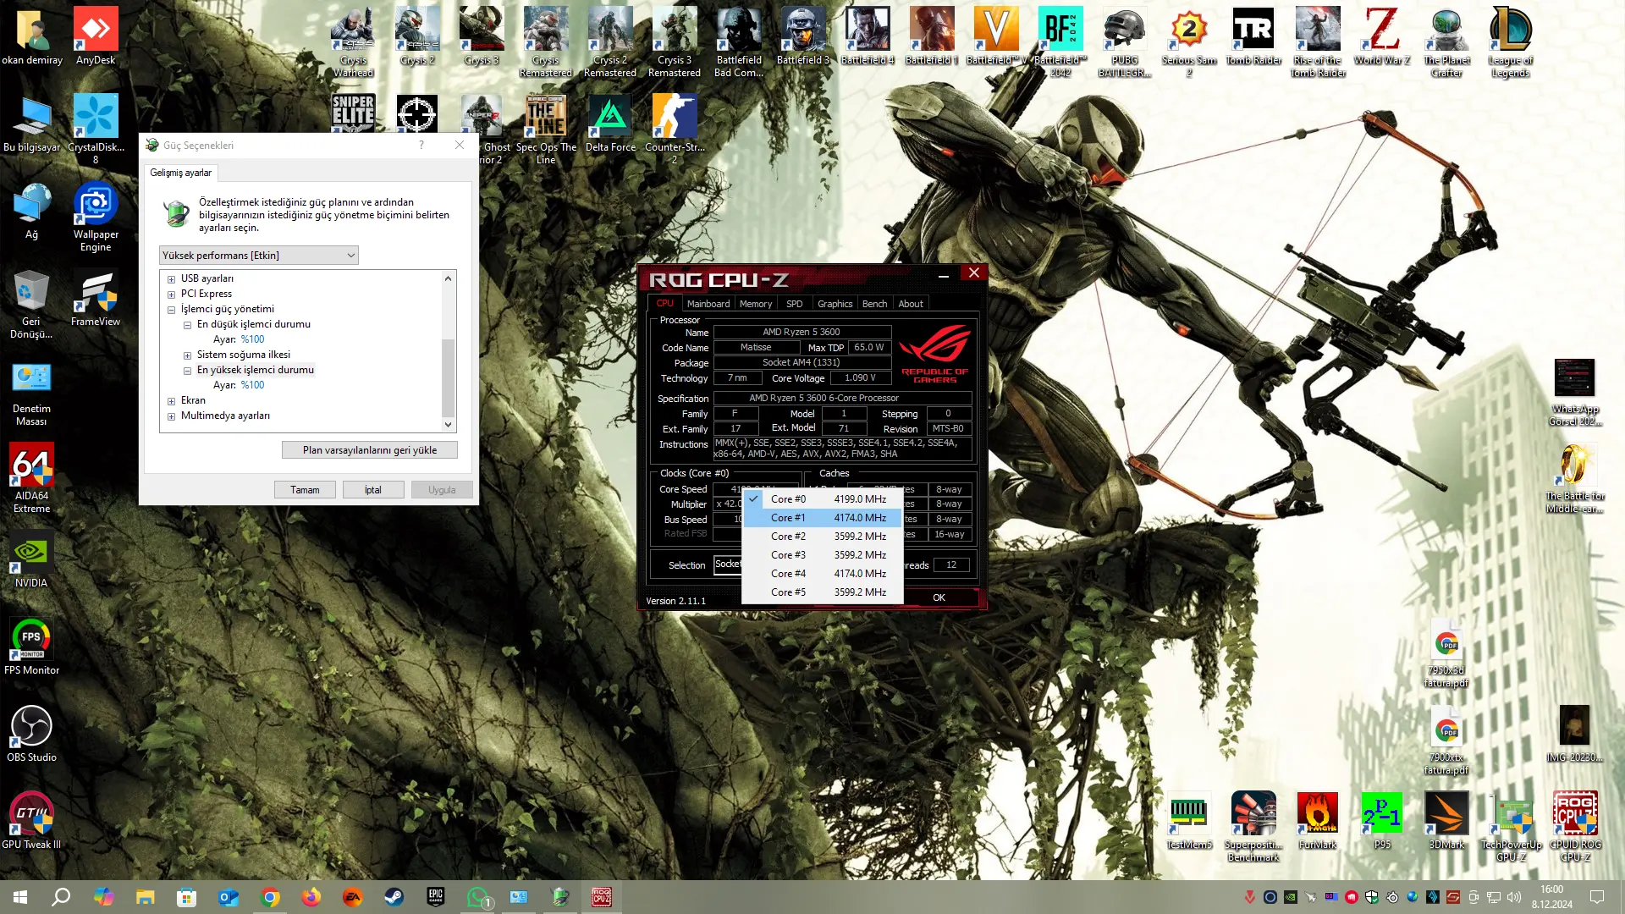Open the NVIDIA desktop shortcut
This screenshot has height=914, width=1625.
[31, 559]
